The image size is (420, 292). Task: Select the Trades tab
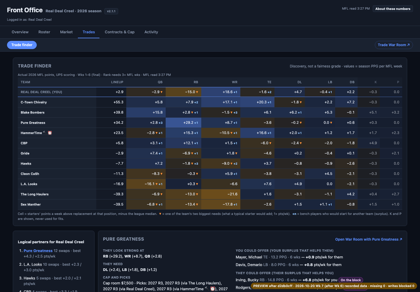pyautogui.click(x=89, y=32)
